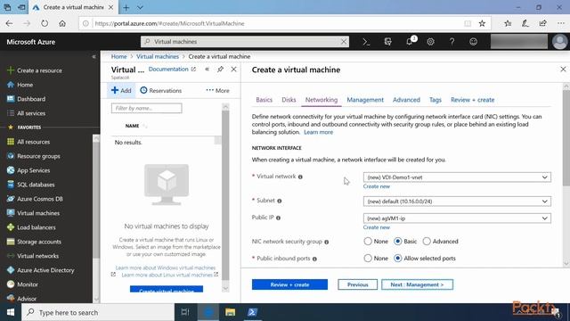
Task: Open Azure Cloud Shell icon
Action: coord(366,42)
